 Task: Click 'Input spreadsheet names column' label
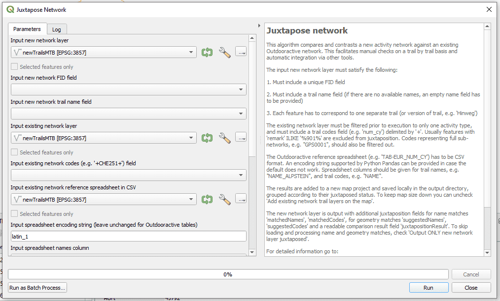pos(50,248)
